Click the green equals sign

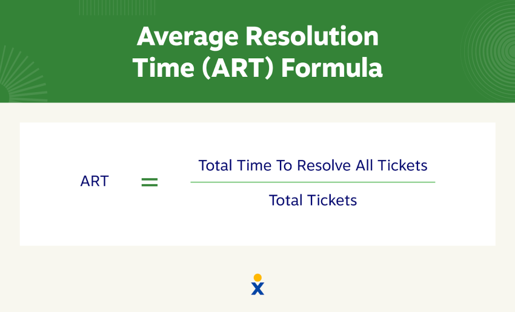tap(150, 182)
